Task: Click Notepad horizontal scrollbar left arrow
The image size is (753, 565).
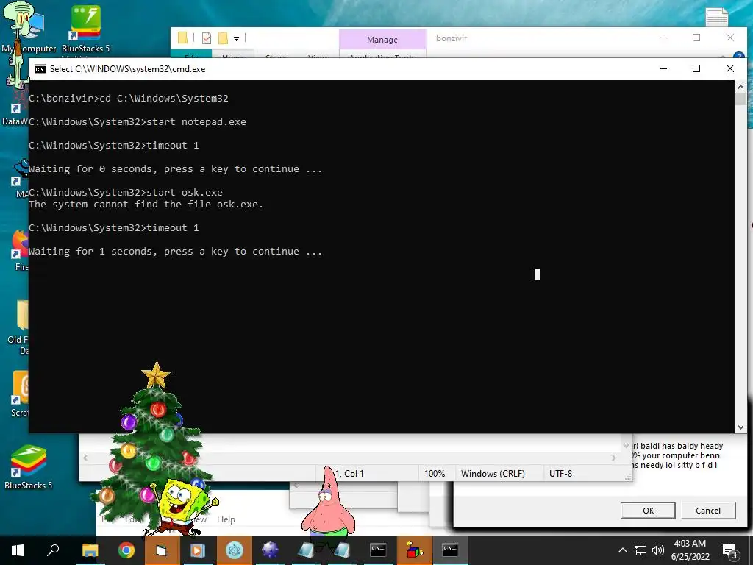Action: (85, 458)
